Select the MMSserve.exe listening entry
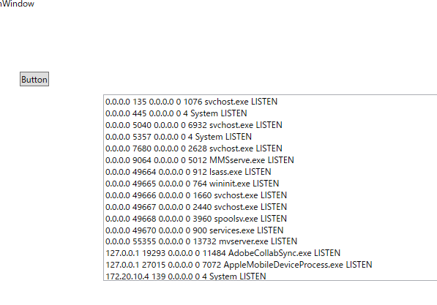 click(x=270, y=160)
